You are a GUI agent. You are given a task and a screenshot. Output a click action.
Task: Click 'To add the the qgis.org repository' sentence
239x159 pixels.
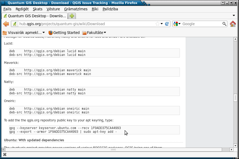click(59, 120)
